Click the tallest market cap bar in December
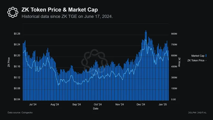The width and height of the screenshot is (213, 120). coord(146,65)
